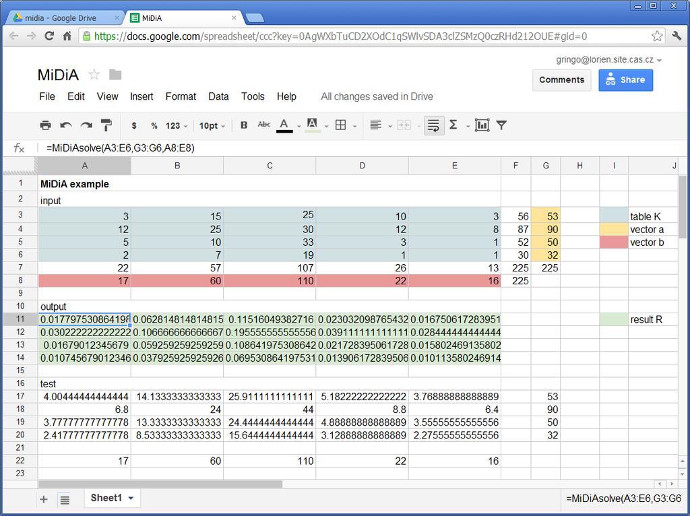The width and height of the screenshot is (690, 516).
Task: Open the text color dropdown arrow
Action: (299, 127)
